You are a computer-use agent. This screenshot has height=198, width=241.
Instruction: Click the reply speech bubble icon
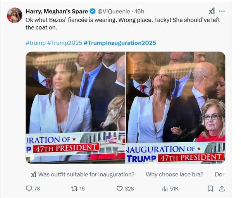point(29,189)
